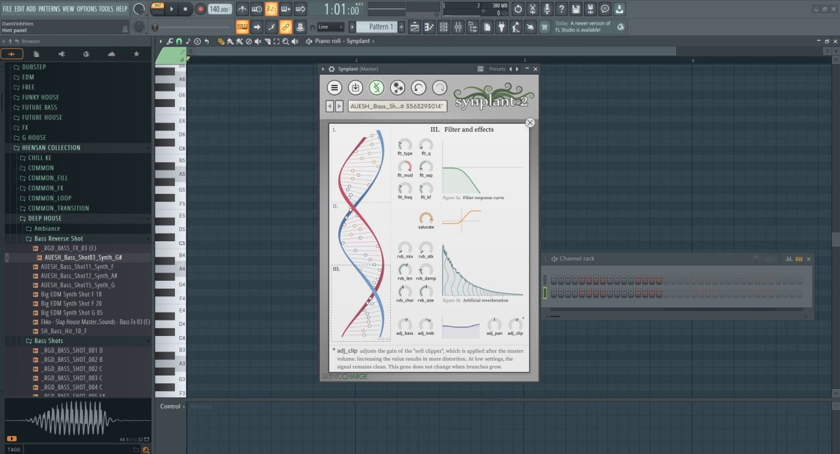Viewport: 840px width, 454px height.
Task: Click the Synplant save patch icon
Action: [x=355, y=88]
